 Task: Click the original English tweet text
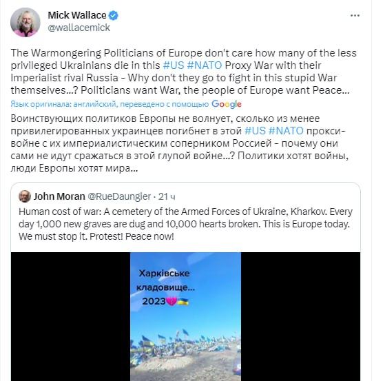pyautogui.click(x=183, y=72)
